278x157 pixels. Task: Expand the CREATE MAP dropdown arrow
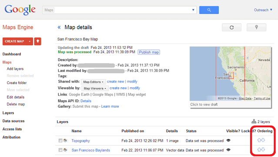tap(30, 41)
